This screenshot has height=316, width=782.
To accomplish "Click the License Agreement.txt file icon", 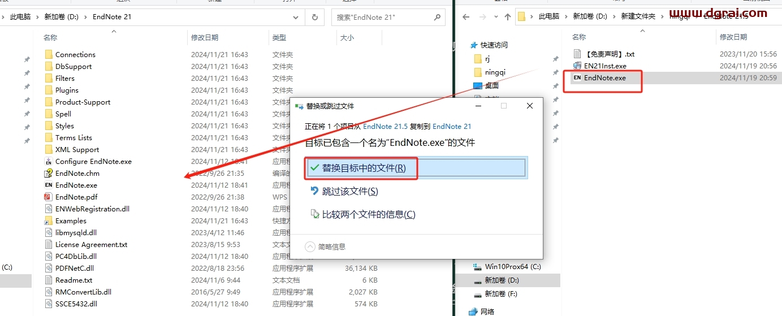I will 49,245.
